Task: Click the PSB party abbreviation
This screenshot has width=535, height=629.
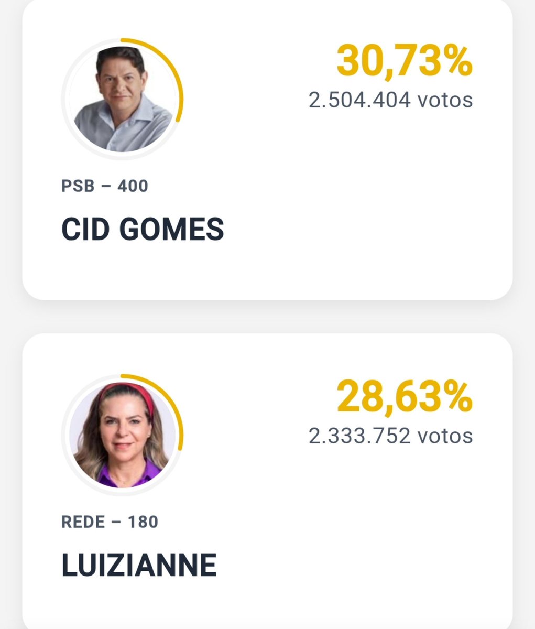Action: [78, 186]
